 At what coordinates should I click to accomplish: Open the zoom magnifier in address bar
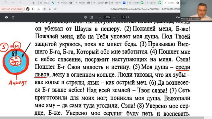pos(55,9)
